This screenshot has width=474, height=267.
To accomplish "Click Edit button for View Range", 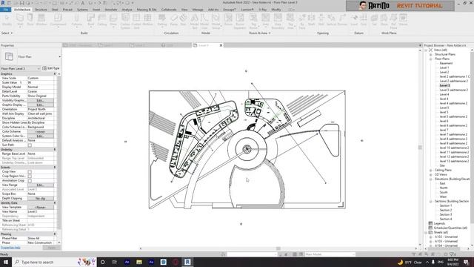I will click(x=41, y=185).
